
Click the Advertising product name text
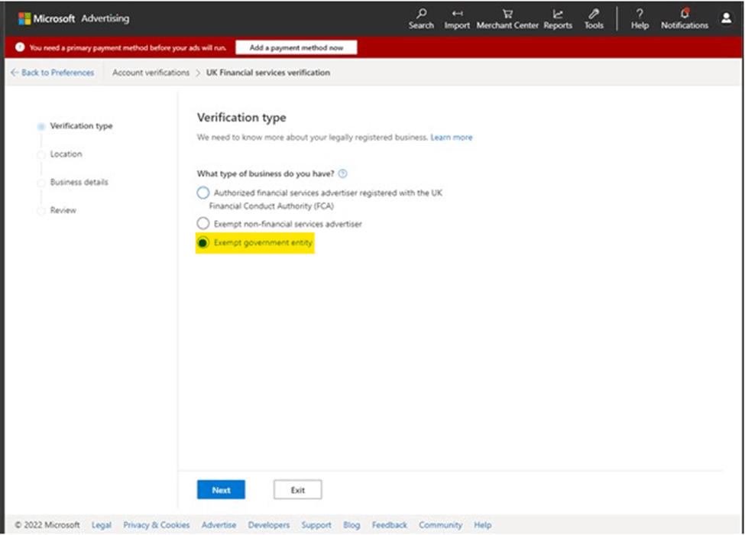click(x=105, y=18)
